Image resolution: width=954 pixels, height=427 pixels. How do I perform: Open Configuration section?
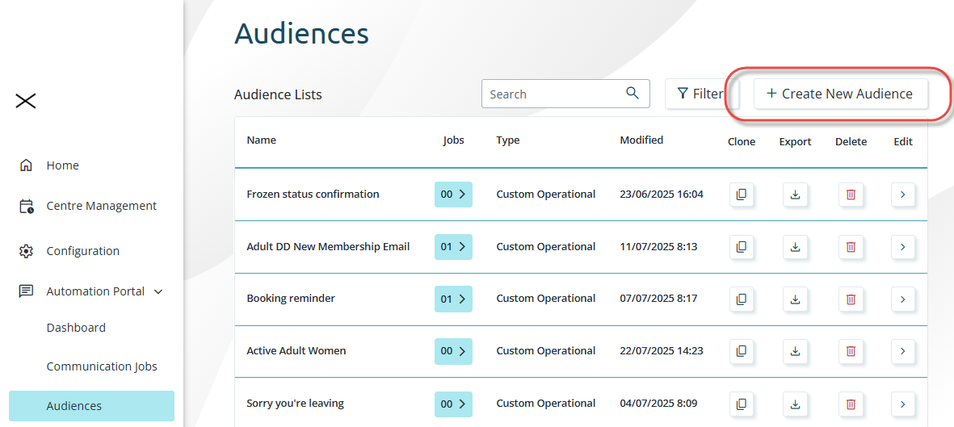[82, 251]
